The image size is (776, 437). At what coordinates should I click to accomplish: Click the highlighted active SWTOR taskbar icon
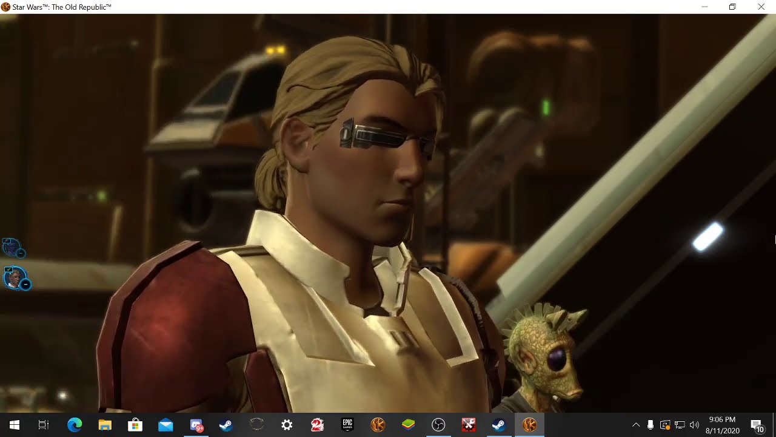click(529, 425)
